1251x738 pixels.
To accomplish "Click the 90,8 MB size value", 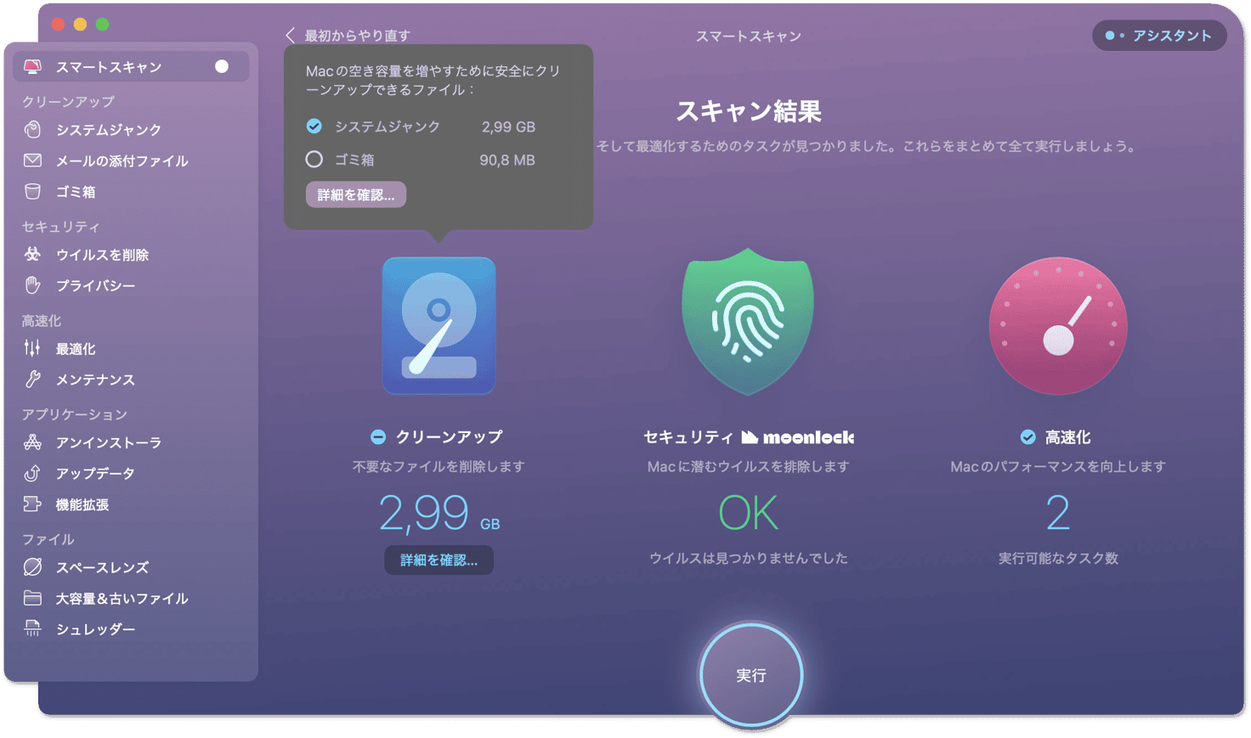I will point(507,160).
